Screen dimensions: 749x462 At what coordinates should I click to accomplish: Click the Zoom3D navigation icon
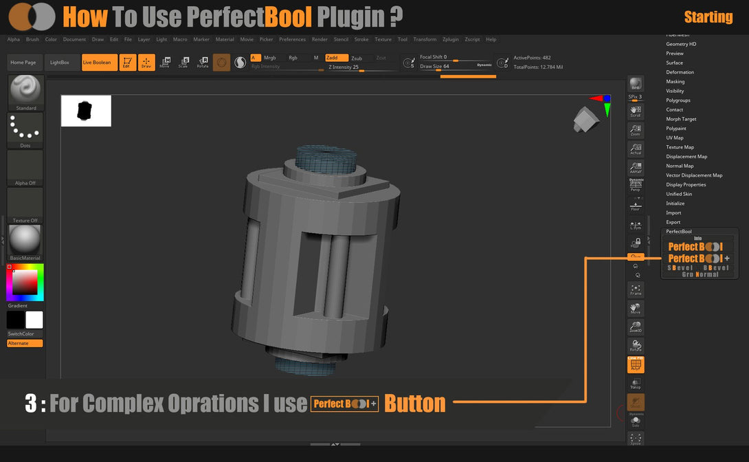pos(636,328)
